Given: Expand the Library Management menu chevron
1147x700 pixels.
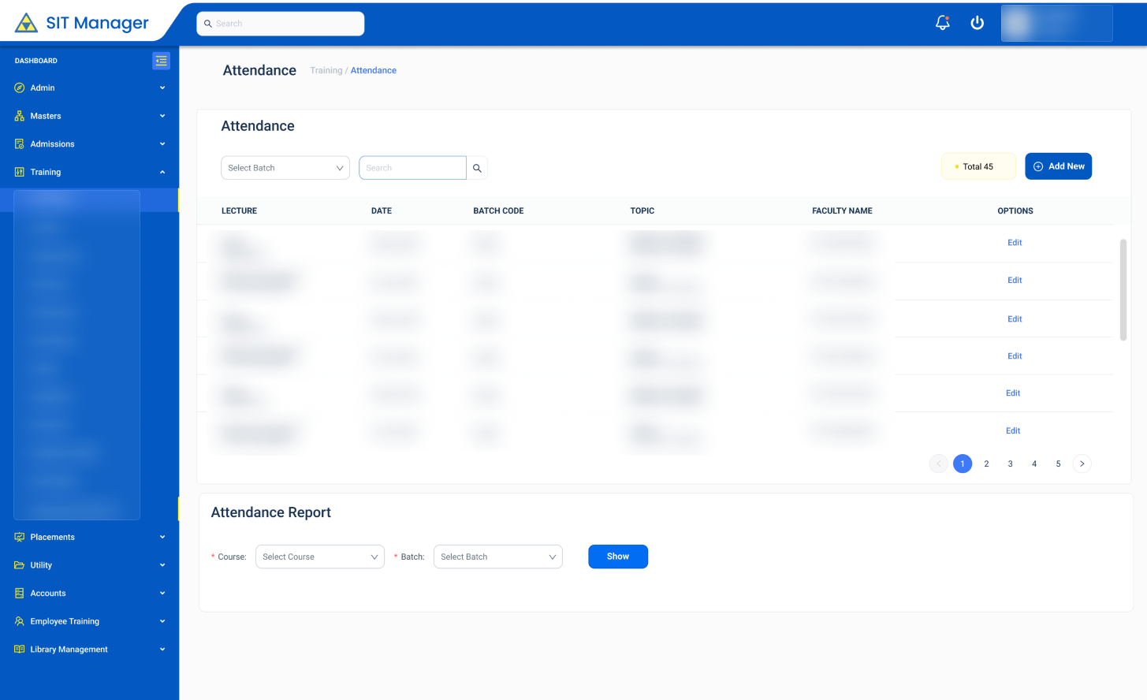Looking at the screenshot, I should [162, 649].
